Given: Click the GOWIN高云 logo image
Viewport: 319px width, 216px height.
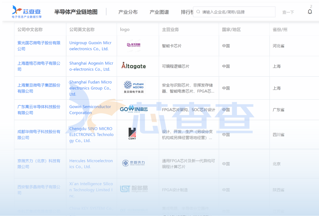Looking at the screenshot, I should tap(134, 109).
